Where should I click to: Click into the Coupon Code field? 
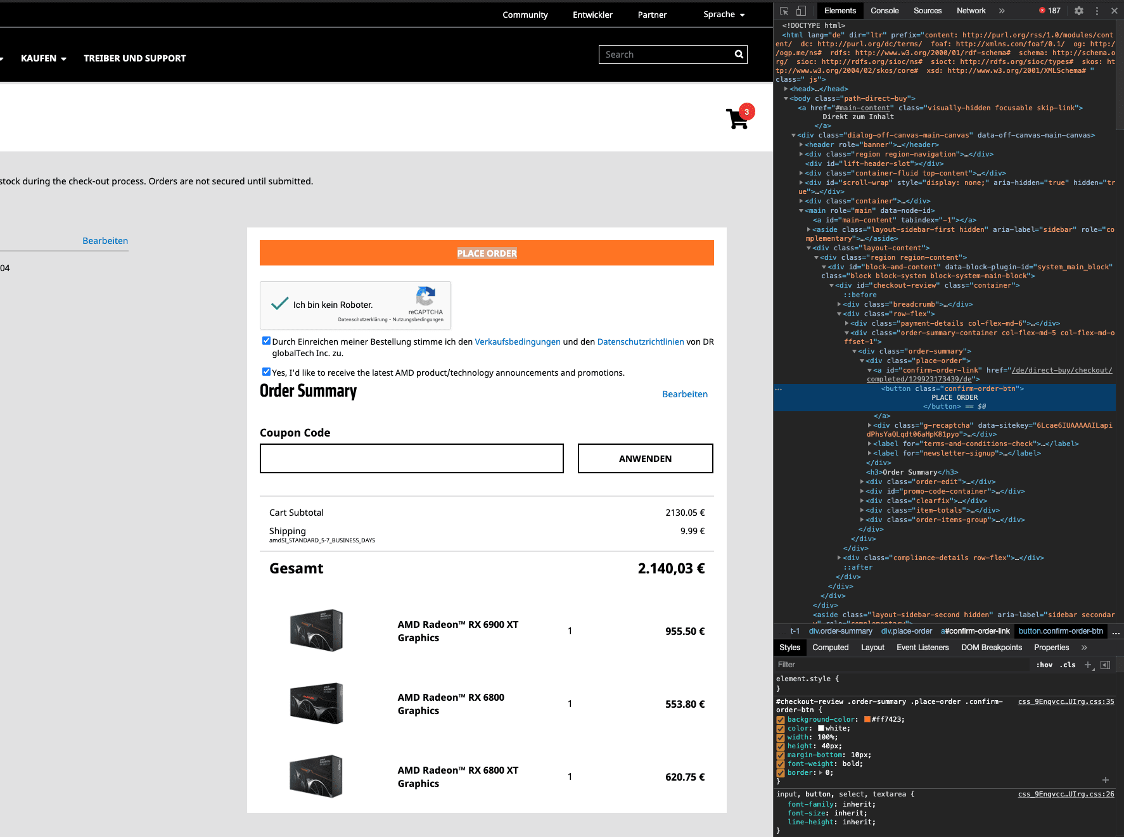(411, 458)
